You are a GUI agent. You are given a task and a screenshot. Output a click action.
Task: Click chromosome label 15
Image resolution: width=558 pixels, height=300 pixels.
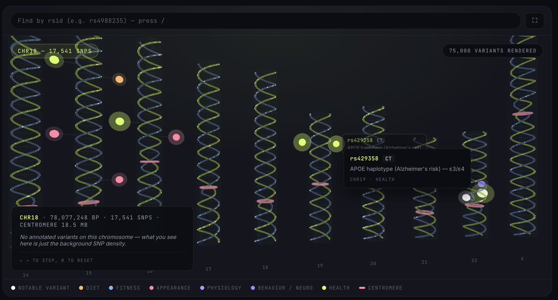89,273
